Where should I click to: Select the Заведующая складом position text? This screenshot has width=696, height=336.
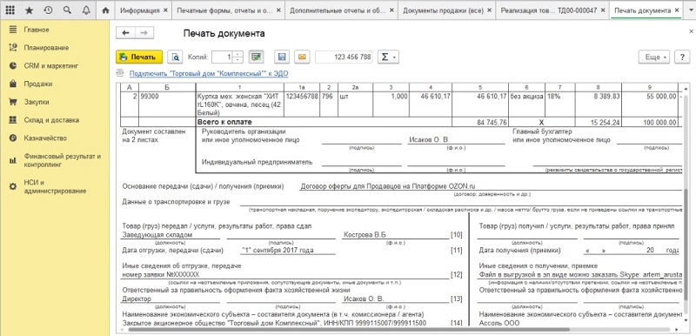point(157,235)
